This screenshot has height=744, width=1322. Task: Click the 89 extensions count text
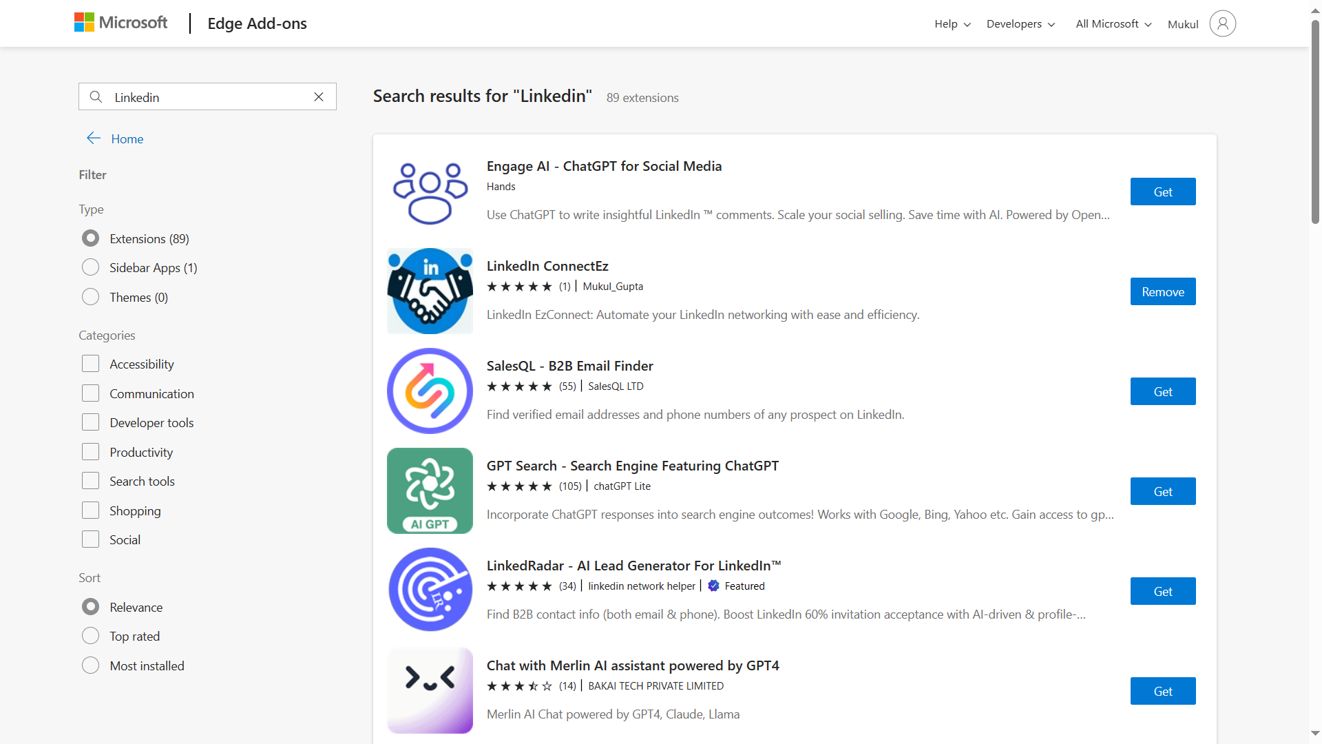coord(642,98)
